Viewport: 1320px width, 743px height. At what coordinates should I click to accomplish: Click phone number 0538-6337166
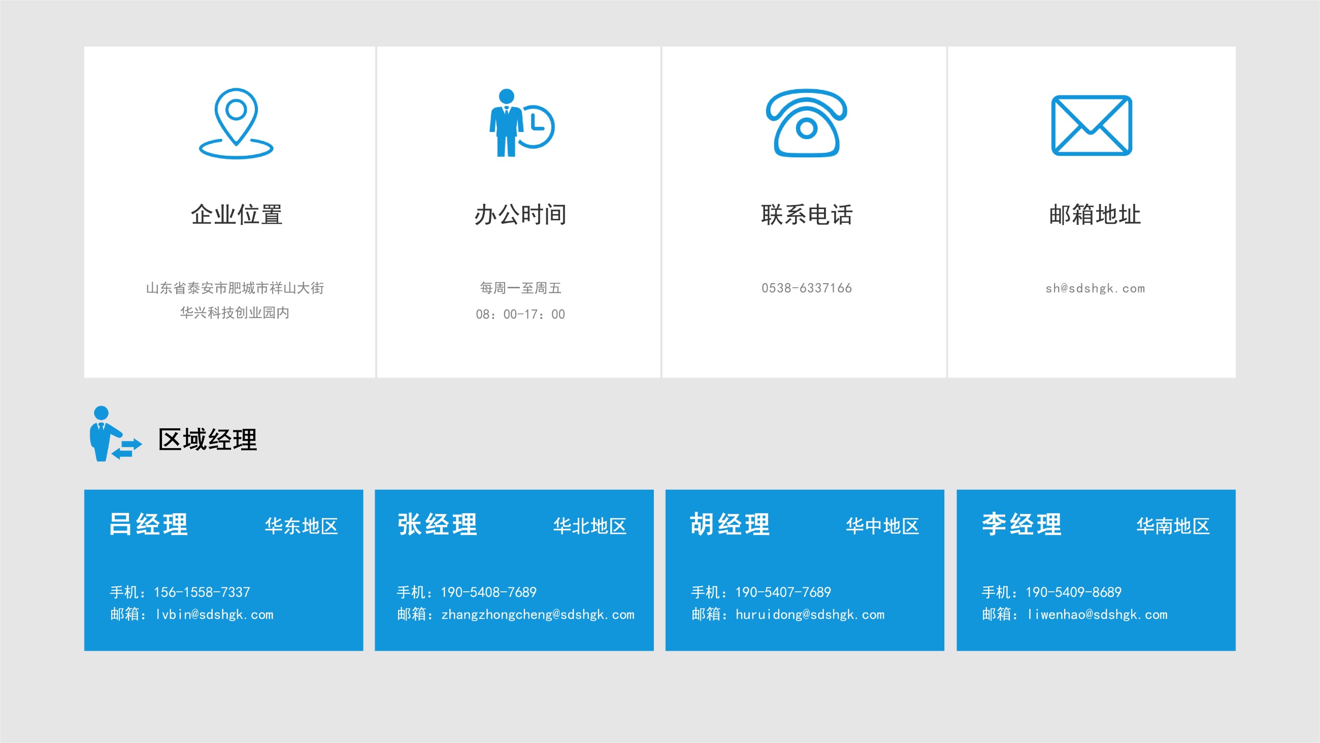(807, 288)
